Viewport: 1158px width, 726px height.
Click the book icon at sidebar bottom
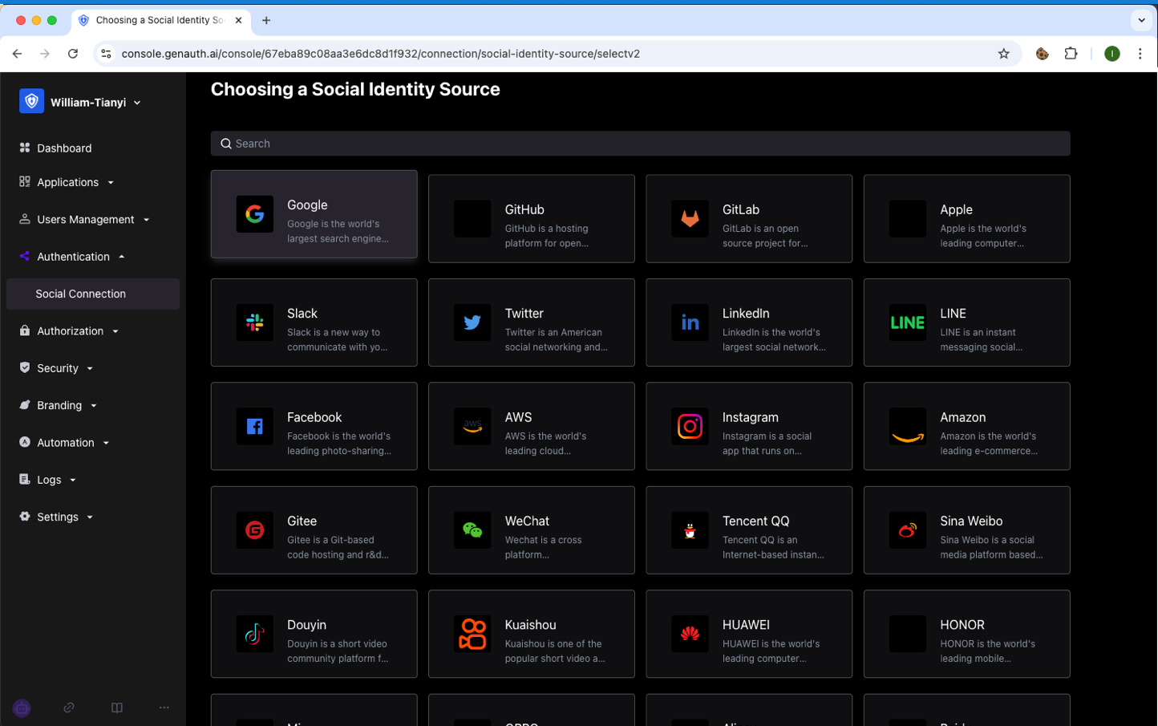117,708
